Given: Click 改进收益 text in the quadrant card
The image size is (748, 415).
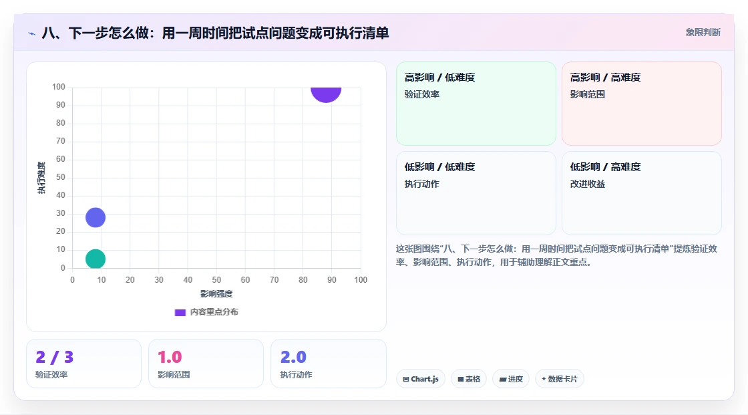Looking at the screenshot, I should [588, 184].
